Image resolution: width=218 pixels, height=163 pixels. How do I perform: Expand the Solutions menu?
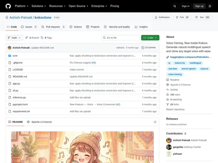point(38,6)
